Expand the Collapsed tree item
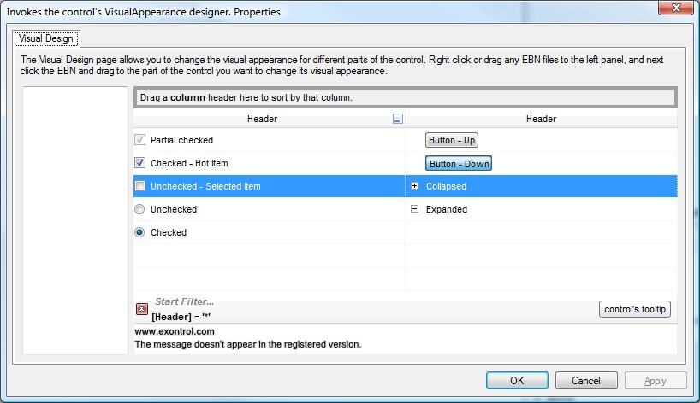This screenshot has width=700, height=403. pyautogui.click(x=415, y=186)
